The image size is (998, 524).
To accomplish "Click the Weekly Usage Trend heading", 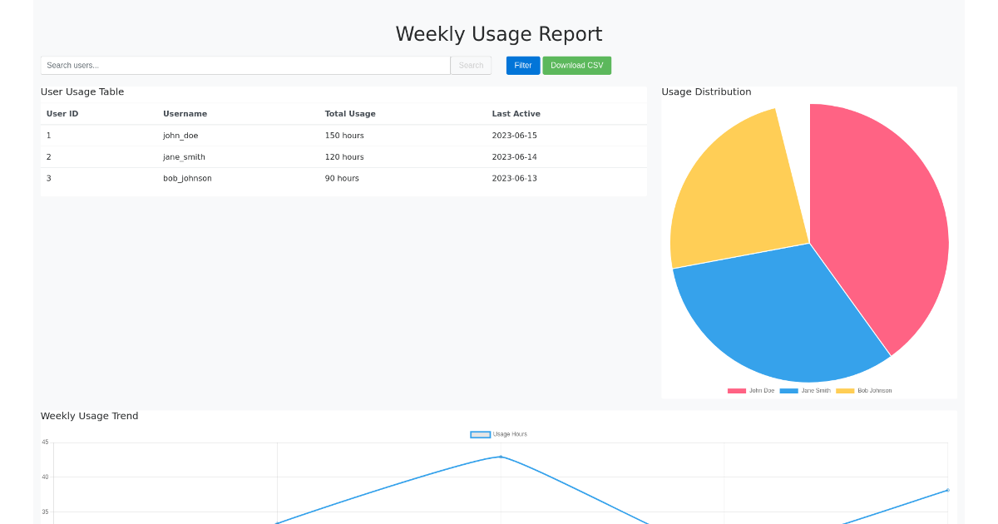I will [89, 416].
